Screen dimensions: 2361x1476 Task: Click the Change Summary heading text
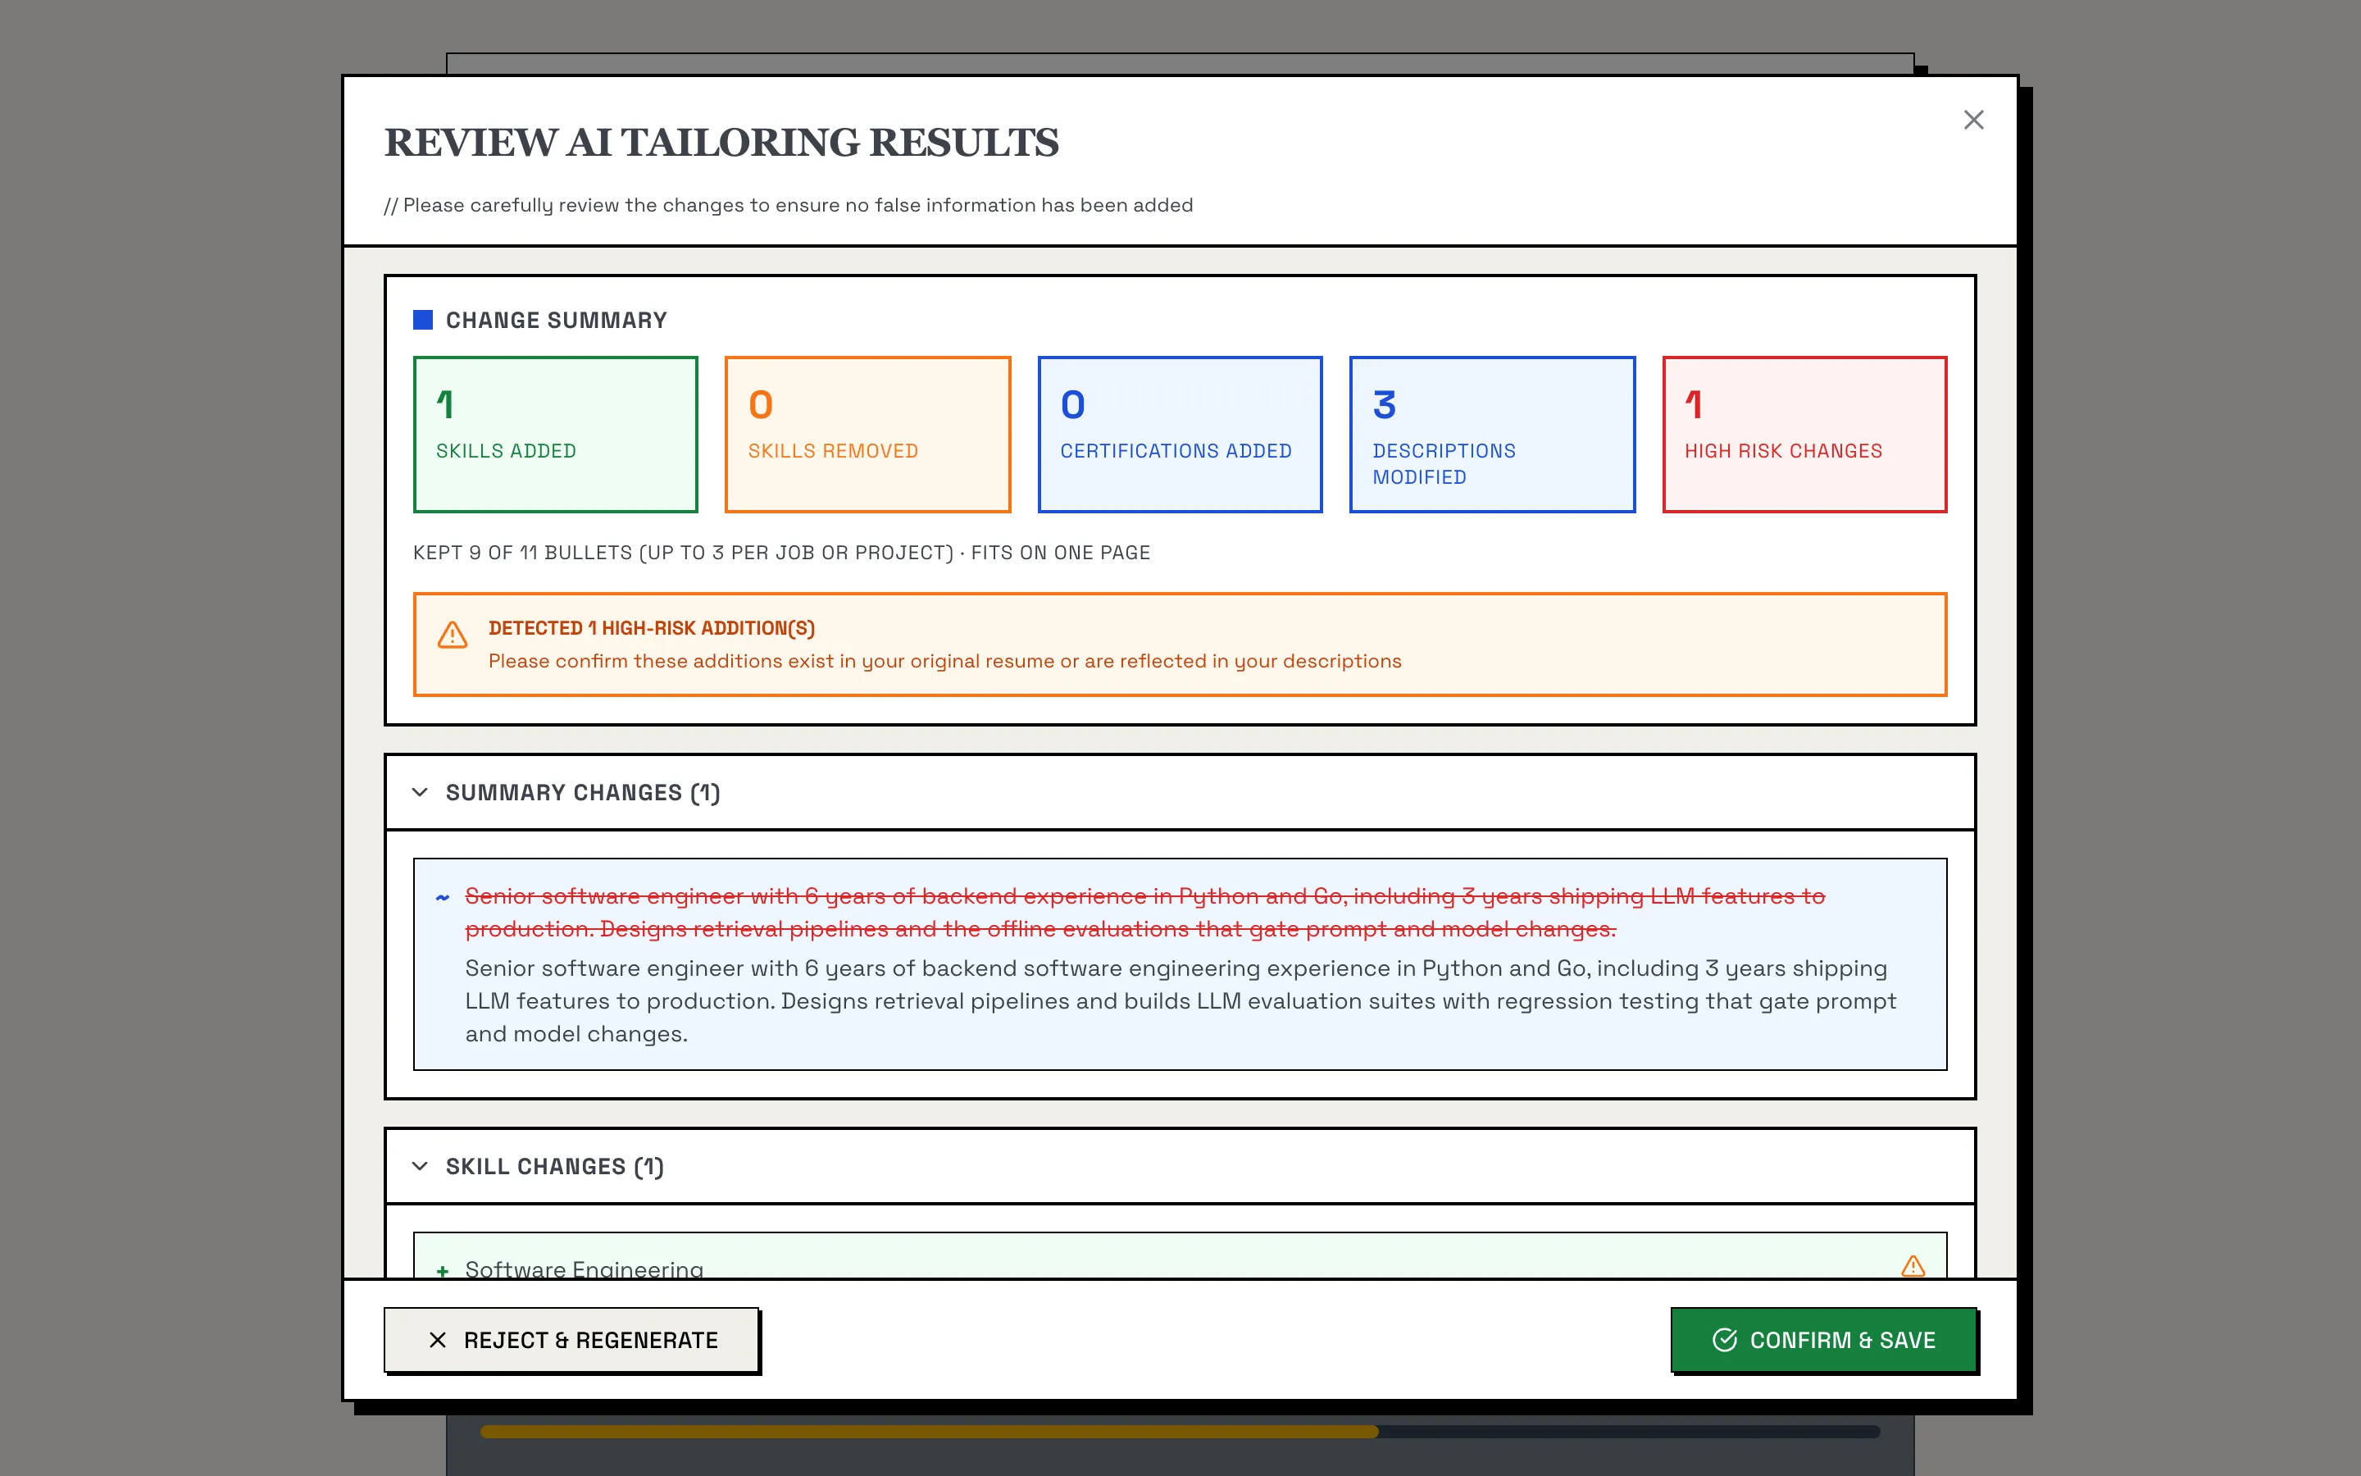556,320
